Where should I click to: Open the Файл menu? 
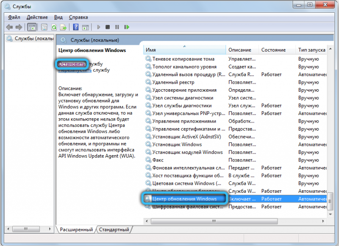[14, 17]
